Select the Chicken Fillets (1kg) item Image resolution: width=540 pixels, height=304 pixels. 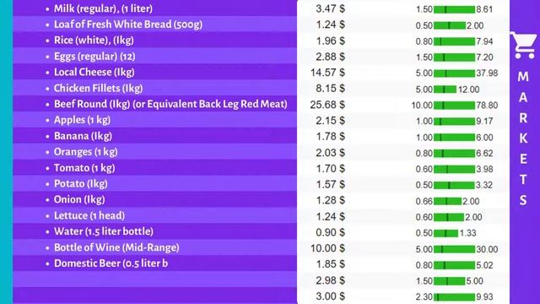(x=99, y=88)
